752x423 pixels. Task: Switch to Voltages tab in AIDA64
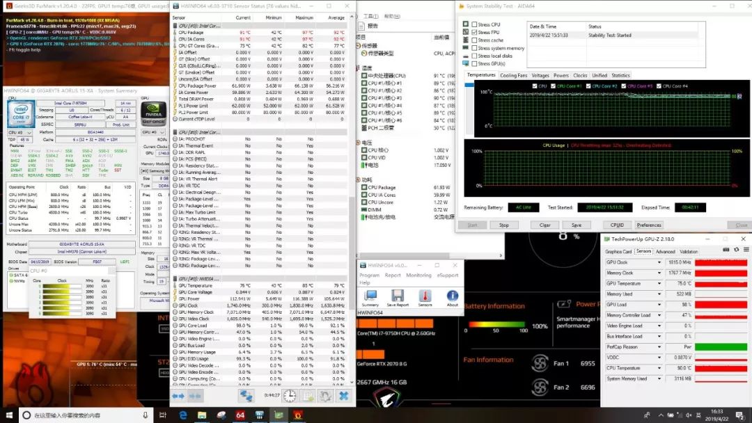pos(540,76)
